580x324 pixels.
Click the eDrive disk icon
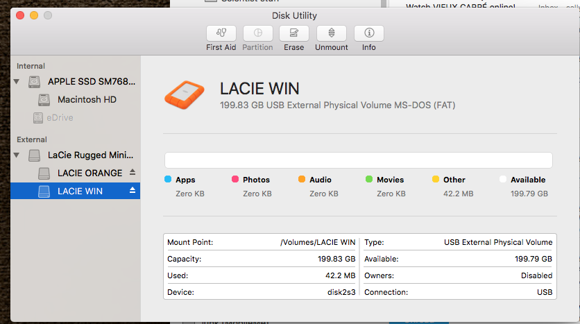click(x=38, y=118)
